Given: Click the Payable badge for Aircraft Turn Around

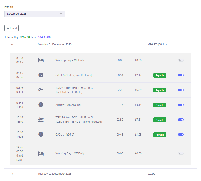Looking at the screenshot, I should 160,105.
